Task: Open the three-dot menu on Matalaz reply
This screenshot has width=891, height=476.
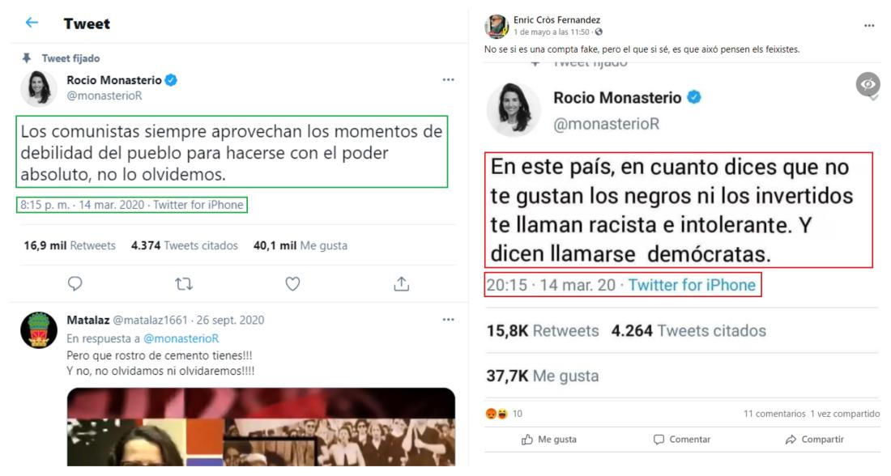Action: click(x=449, y=320)
